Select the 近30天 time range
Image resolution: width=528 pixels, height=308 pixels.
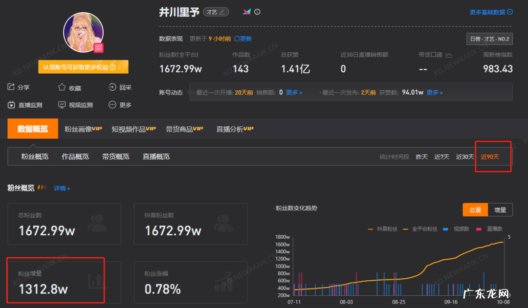pos(465,157)
